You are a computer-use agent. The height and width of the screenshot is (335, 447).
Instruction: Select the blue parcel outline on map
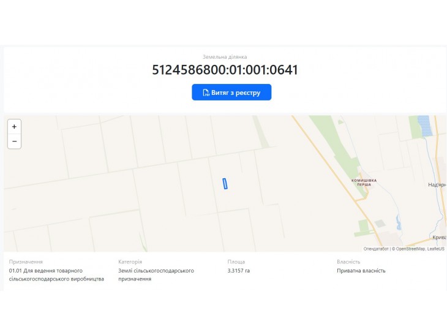coord(225,184)
